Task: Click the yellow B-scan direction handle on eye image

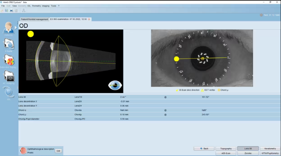Action: [177, 59]
